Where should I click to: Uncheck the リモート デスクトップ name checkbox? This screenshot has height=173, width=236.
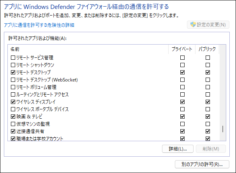[13, 73]
